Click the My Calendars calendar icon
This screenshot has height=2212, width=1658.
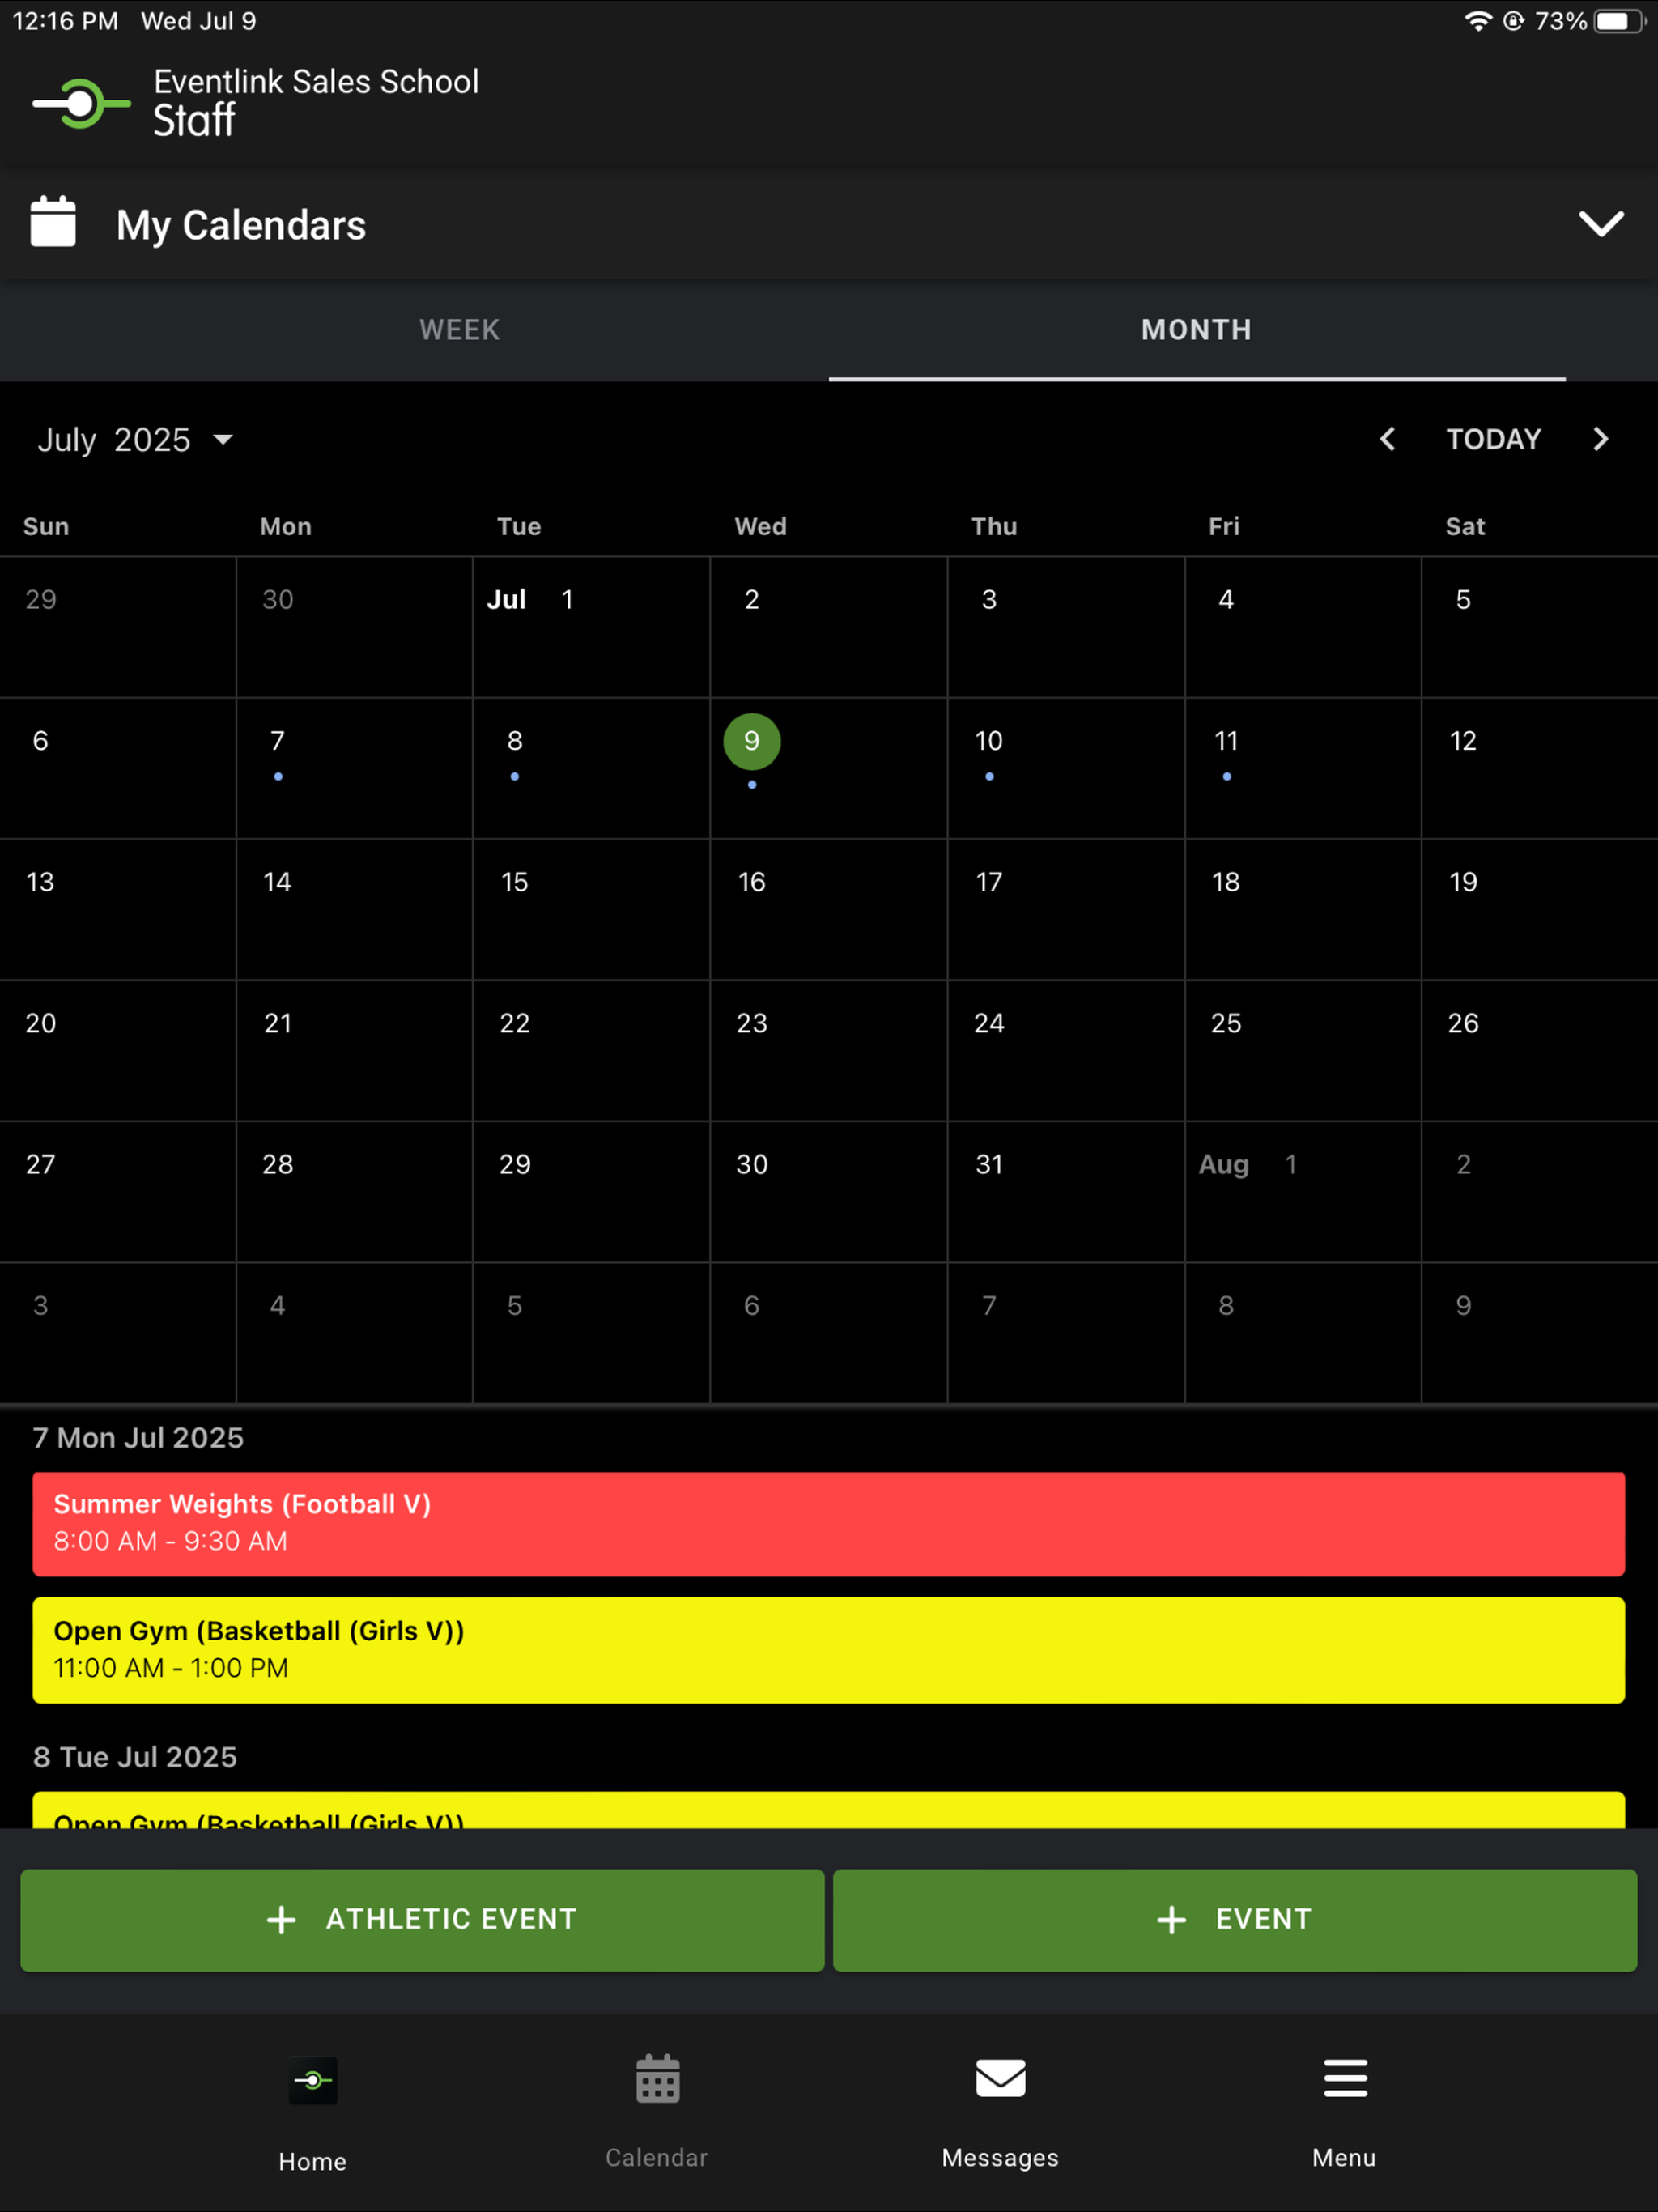(x=53, y=222)
